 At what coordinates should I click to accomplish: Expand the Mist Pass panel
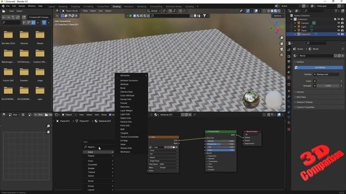coord(301,97)
